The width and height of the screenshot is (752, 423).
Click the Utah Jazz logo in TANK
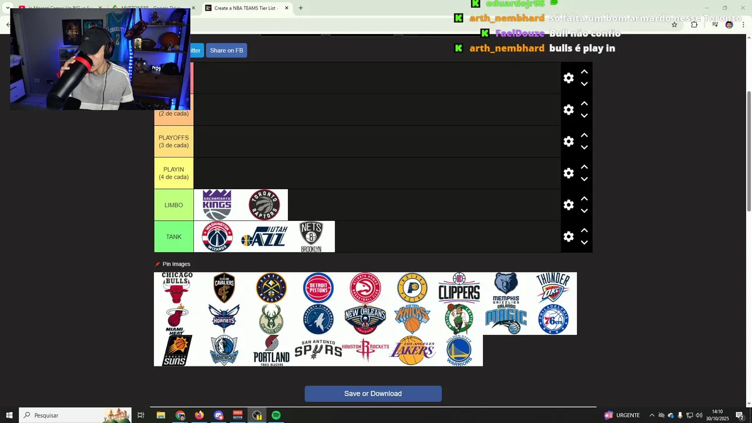point(264,237)
